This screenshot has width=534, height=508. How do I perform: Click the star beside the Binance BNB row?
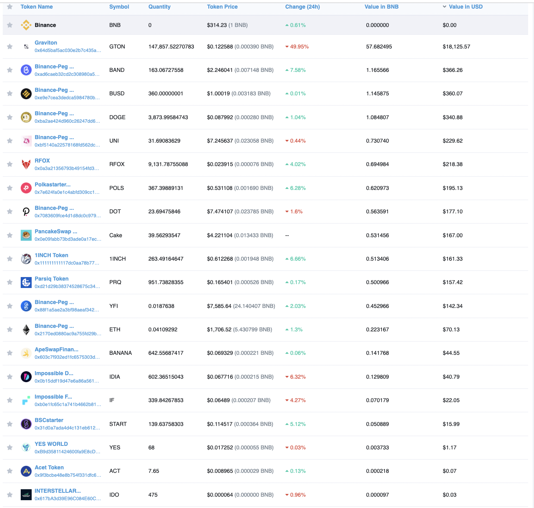pos(10,25)
